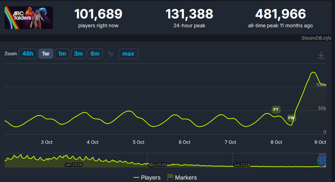Click the Jan 2026 navigator label
Viewport: 335px width, 182px height.
[73, 165]
